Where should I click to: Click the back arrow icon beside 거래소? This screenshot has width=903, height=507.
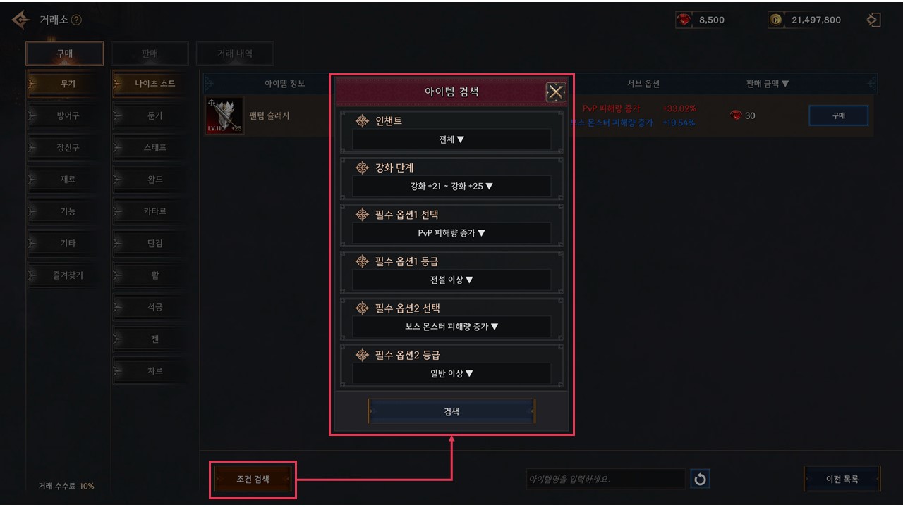point(20,20)
